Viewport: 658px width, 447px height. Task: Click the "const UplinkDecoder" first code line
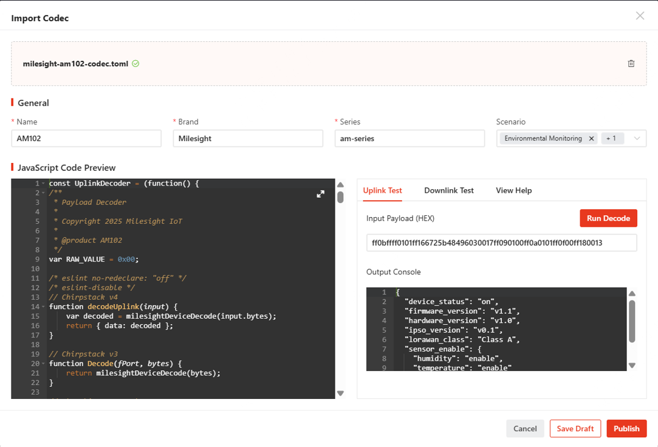(x=124, y=183)
